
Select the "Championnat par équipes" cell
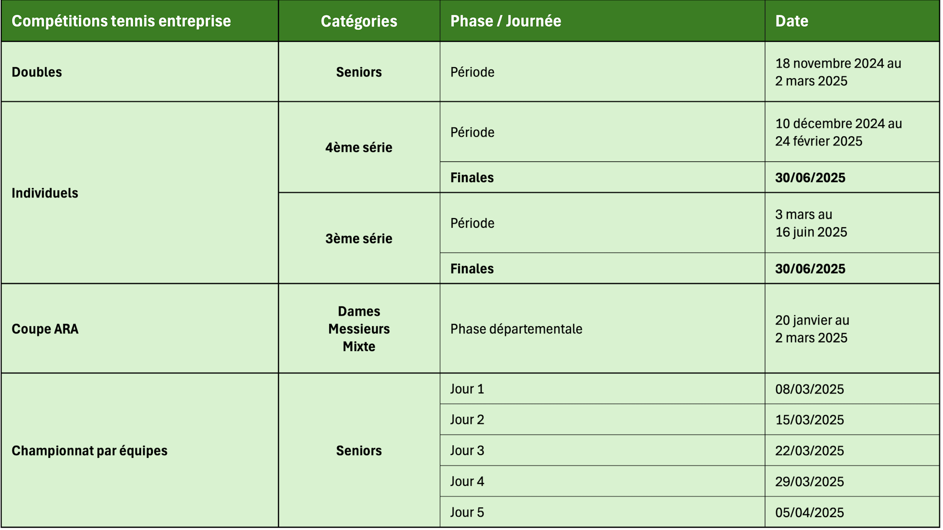(89, 450)
